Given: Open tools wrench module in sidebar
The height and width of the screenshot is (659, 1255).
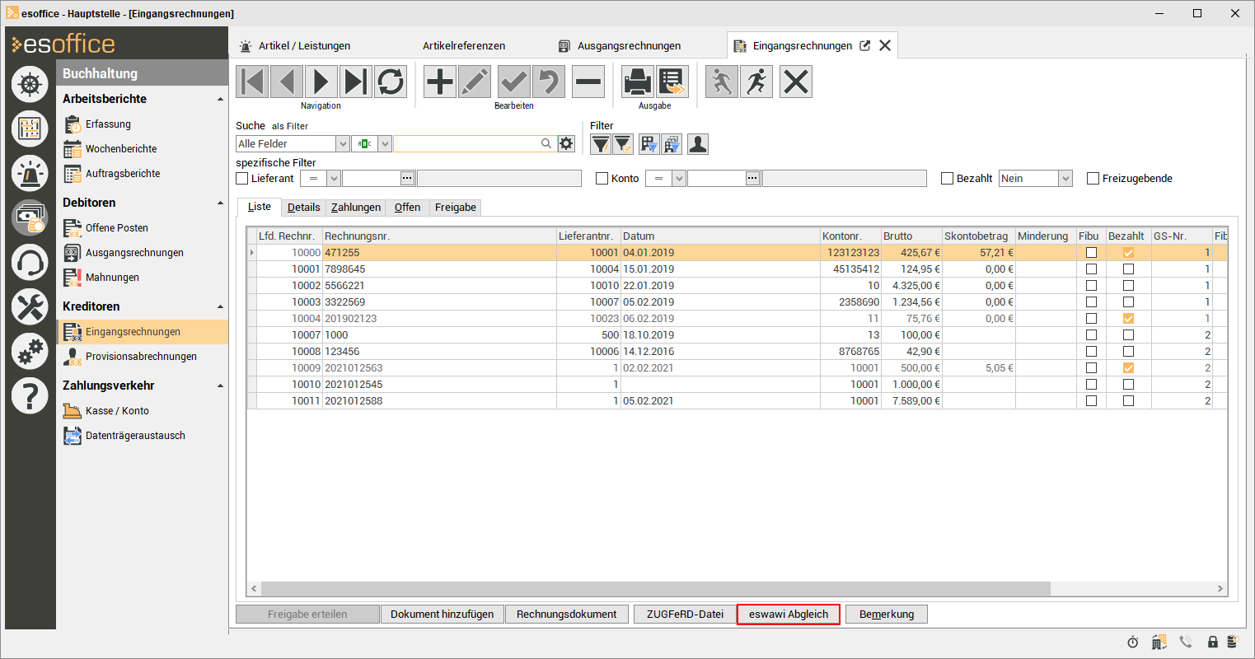Looking at the screenshot, I should [30, 307].
